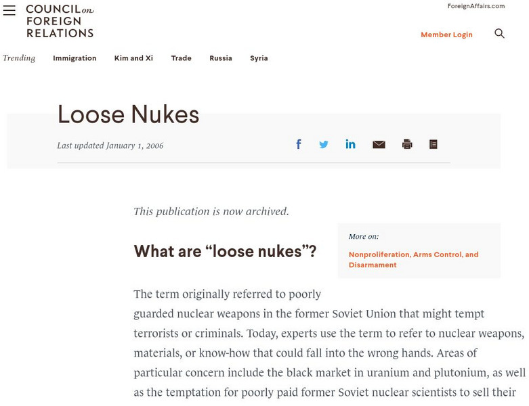529x406 pixels.
Task: Open the hamburger navigation menu
Action: (9, 11)
